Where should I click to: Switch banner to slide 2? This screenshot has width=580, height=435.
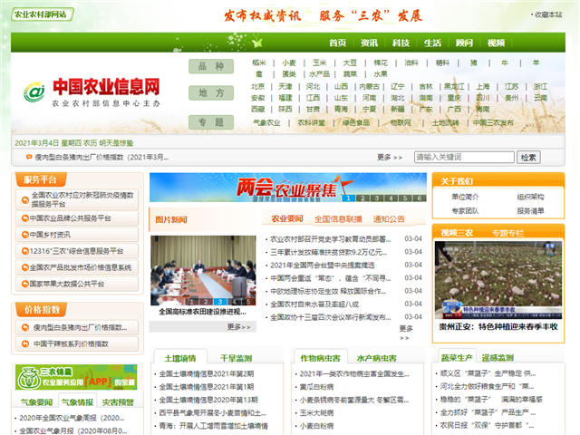pyautogui.click(x=362, y=198)
